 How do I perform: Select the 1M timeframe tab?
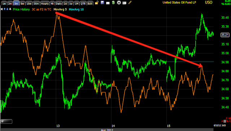point(77,4)
